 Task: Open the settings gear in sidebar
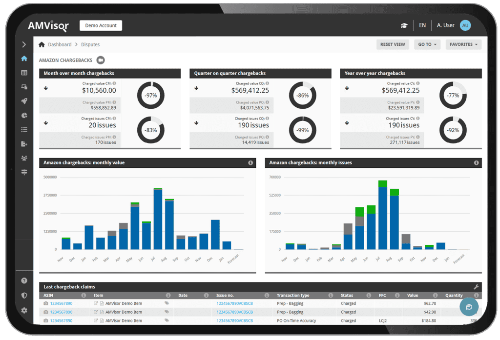click(x=24, y=310)
